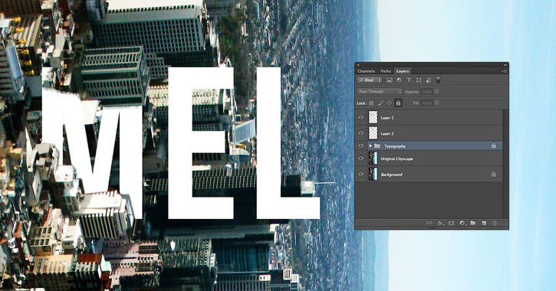The image size is (556, 291).
Task: Filter layers by pixel layer icon
Action: tap(390, 80)
